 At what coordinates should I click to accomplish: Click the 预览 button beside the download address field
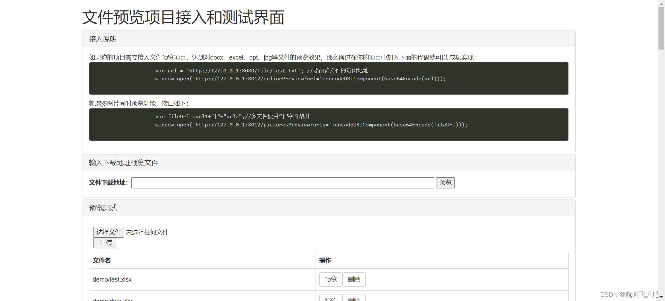pos(445,183)
